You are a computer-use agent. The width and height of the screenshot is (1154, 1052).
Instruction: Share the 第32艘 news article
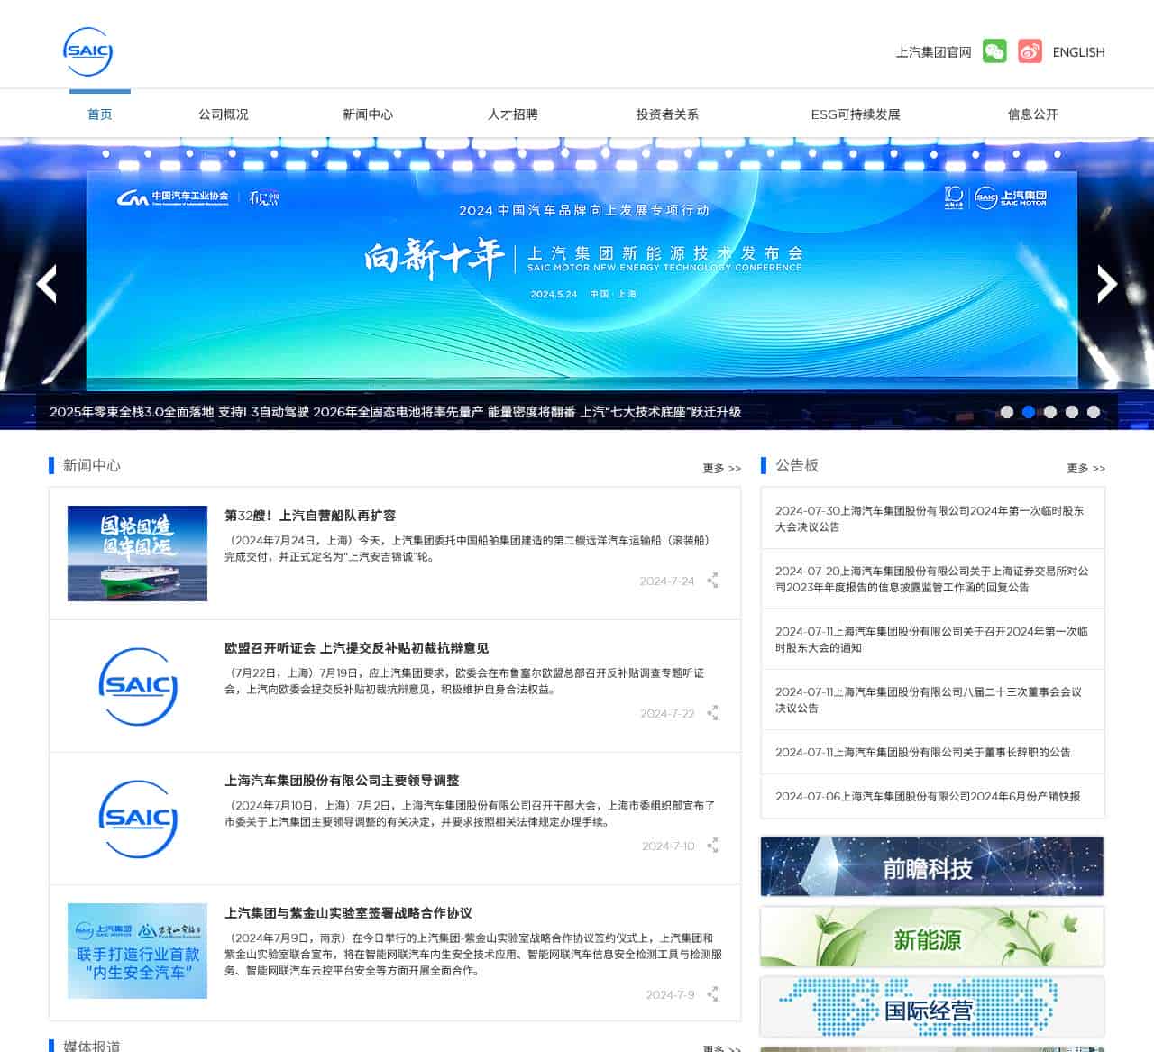[712, 581]
